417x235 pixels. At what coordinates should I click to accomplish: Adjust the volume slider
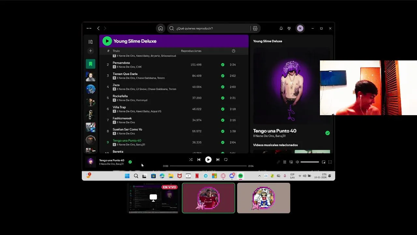[x=310, y=162]
